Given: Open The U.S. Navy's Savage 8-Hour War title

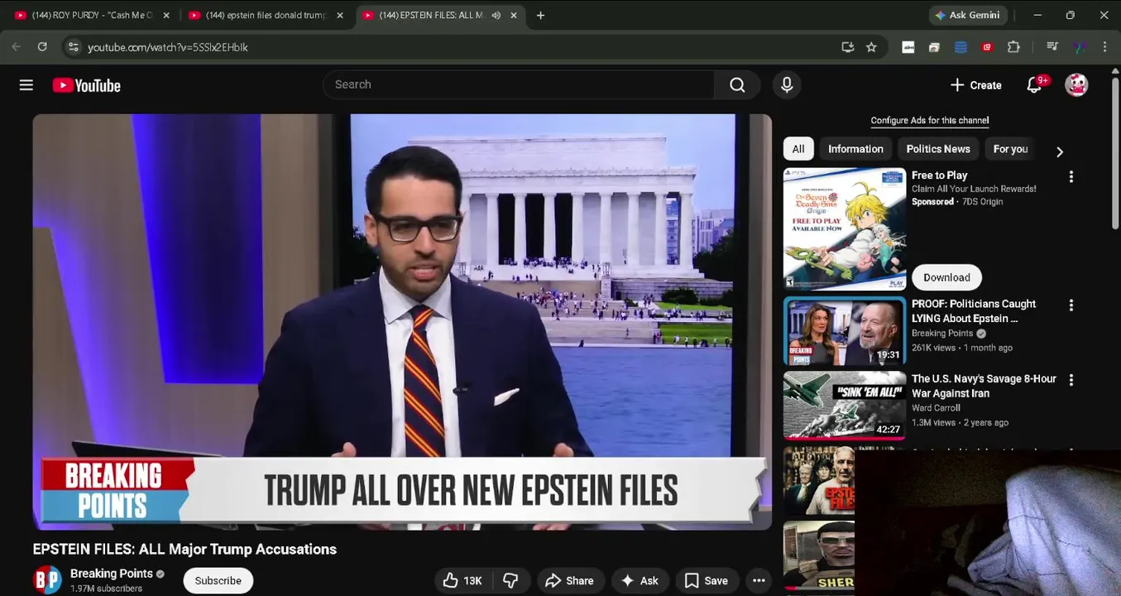Looking at the screenshot, I should coord(984,386).
